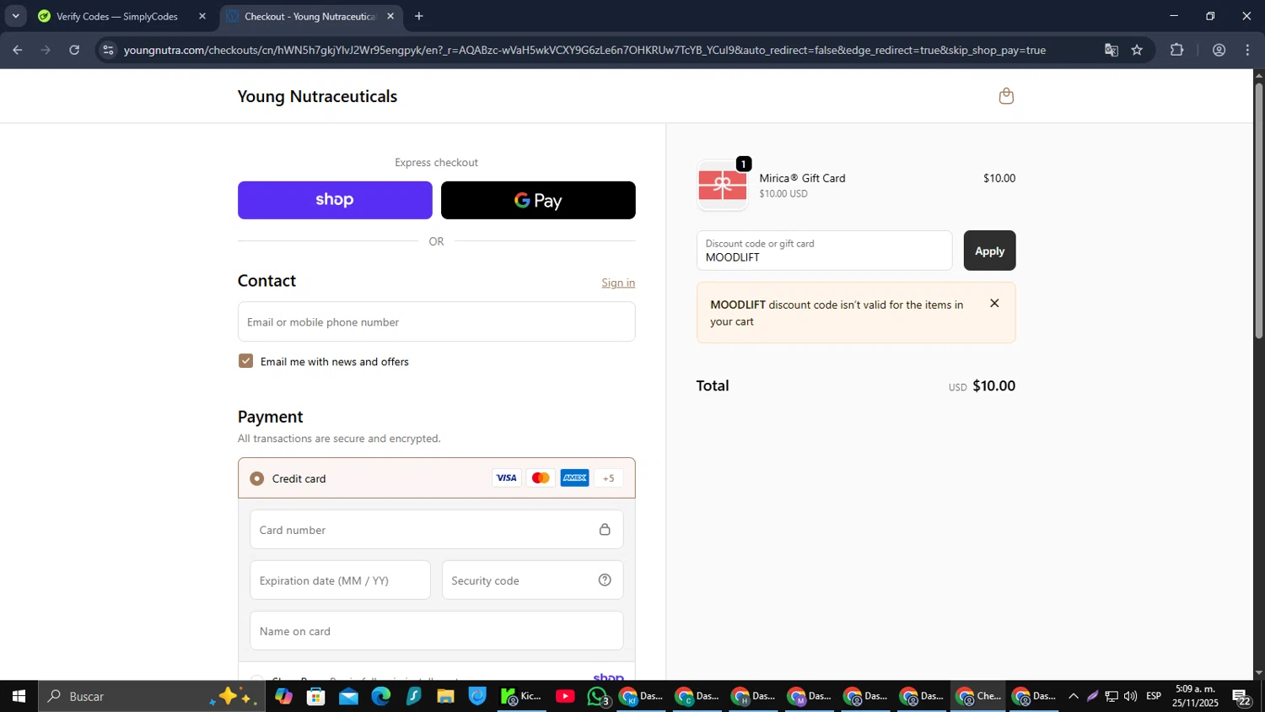
Task: View site information icon in address bar
Action: (107, 50)
